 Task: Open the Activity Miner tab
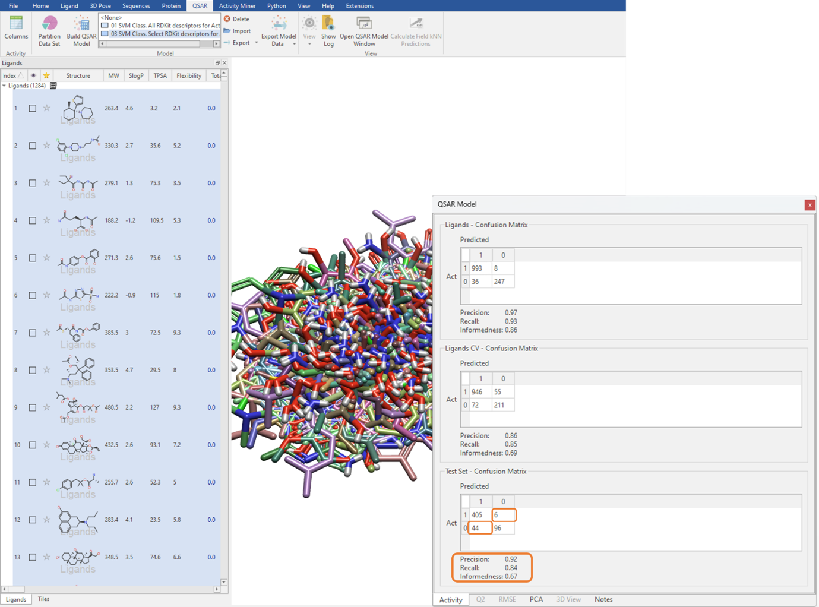point(238,6)
